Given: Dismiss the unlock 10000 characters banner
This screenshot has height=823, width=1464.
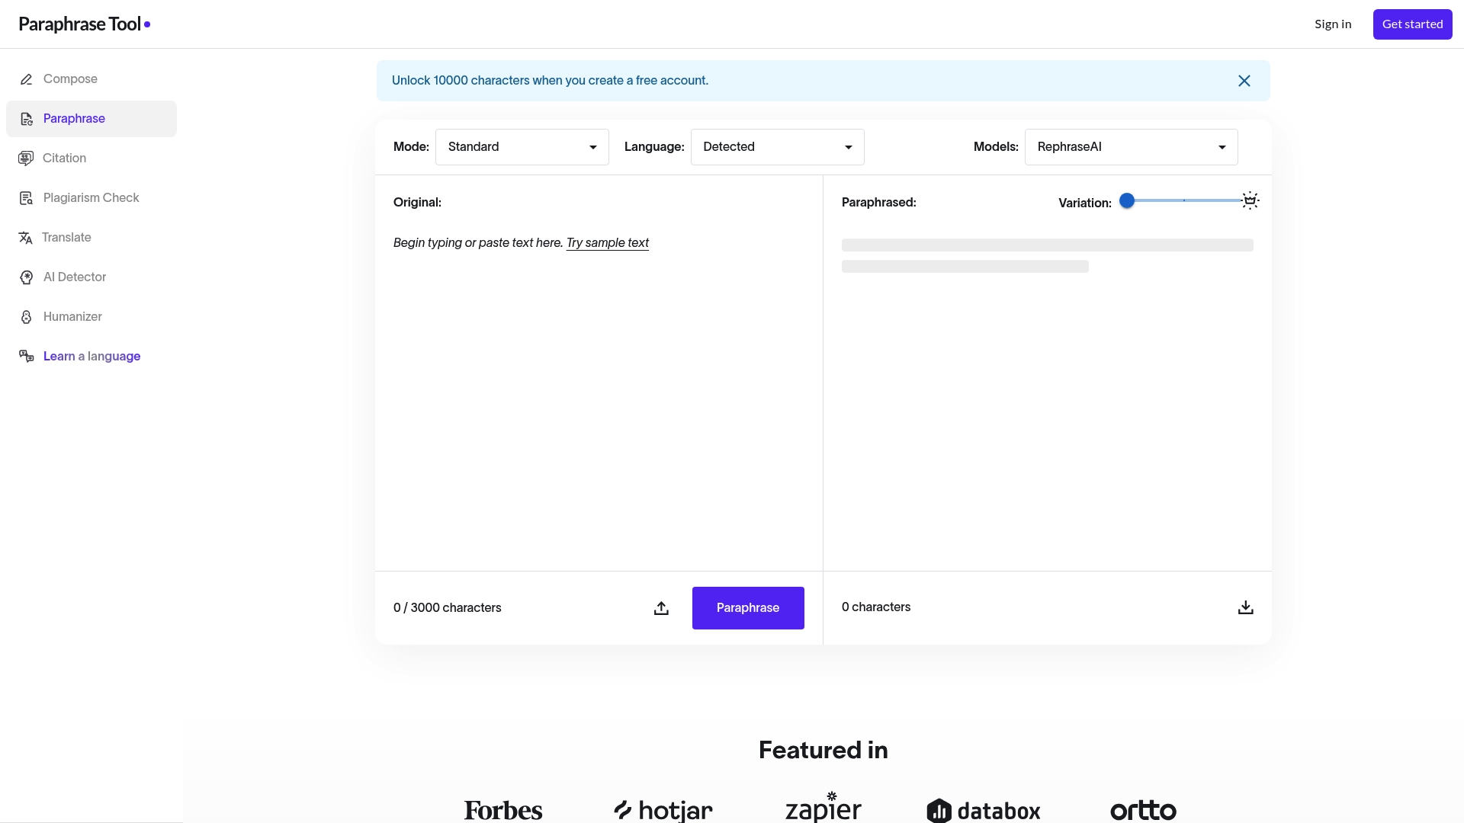Looking at the screenshot, I should pos(1244,80).
